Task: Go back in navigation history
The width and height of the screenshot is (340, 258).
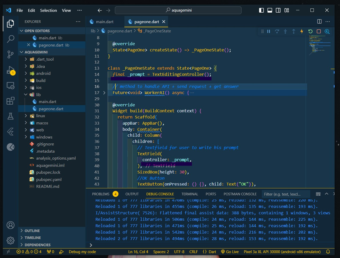Action: 100,10
